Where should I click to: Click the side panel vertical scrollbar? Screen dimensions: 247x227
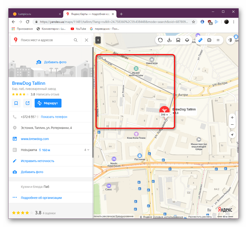93,102
